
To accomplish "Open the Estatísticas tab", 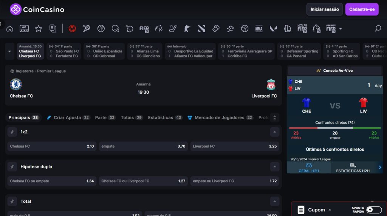I will point(165,117).
